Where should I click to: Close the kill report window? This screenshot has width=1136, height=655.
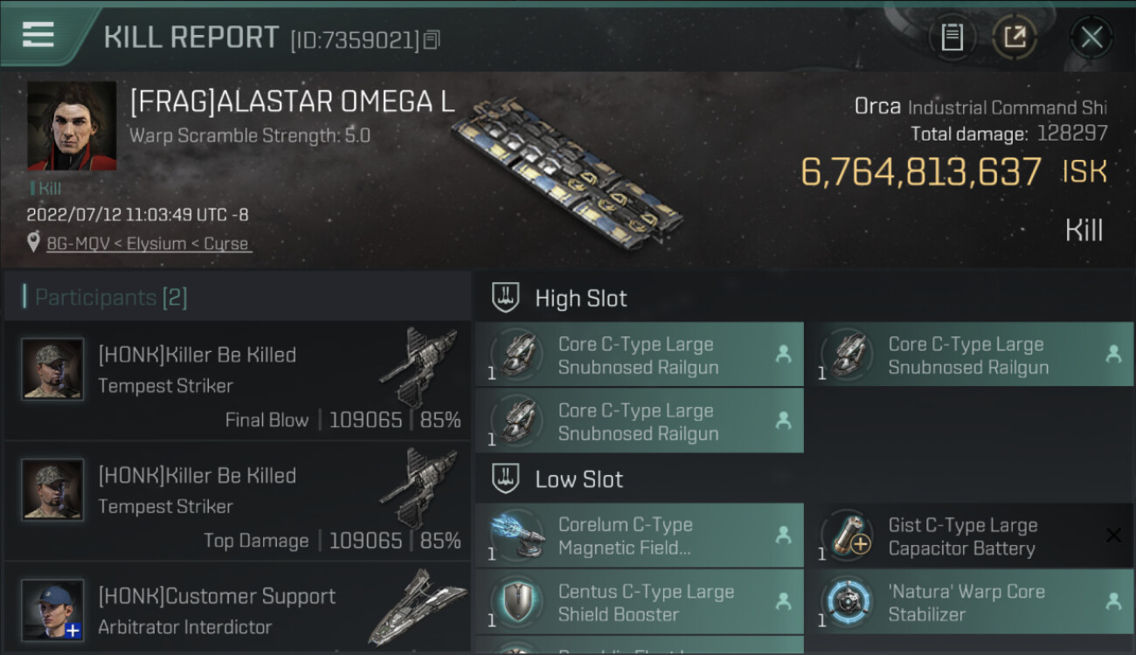1091,37
